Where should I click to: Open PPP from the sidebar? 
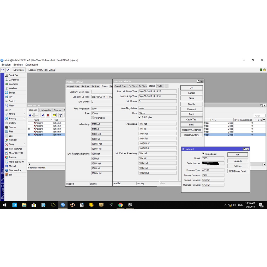click(x=11, y=97)
